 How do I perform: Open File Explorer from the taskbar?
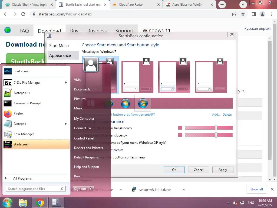[23, 203]
